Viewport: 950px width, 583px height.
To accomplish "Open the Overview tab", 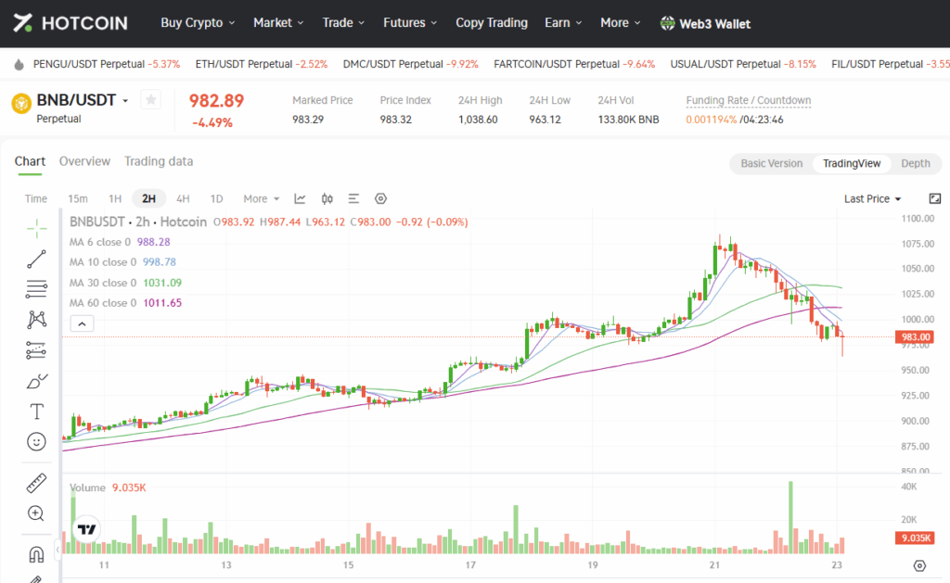I will [x=84, y=161].
